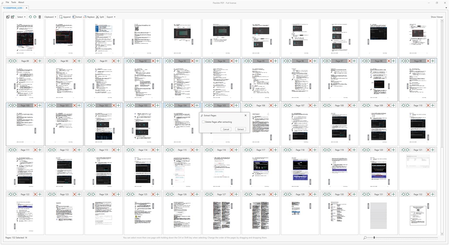This screenshot has width=449, height=245.
Task: Click the Undo arrow in the toolbar
Action: (x=30, y=17)
